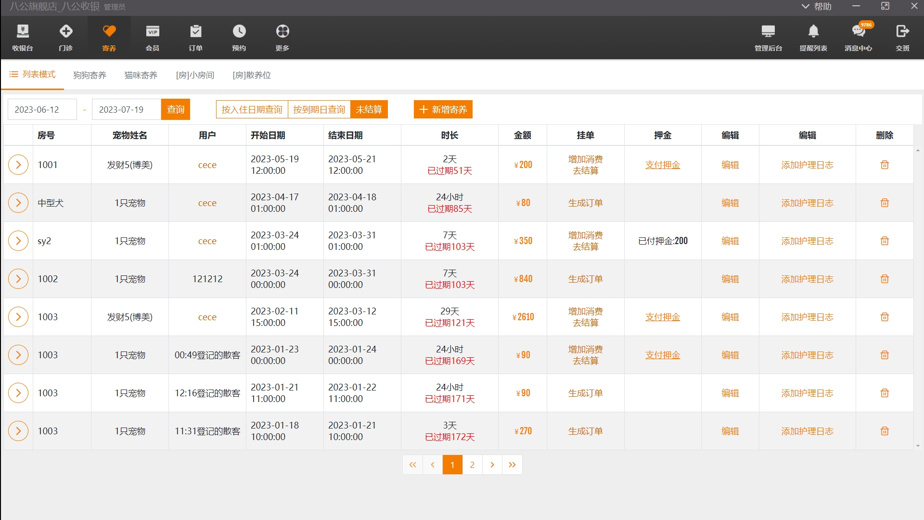The height and width of the screenshot is (520, 924).
Task: Switch to 列表模式 list mode tab
Action: [x=33, y=75]
